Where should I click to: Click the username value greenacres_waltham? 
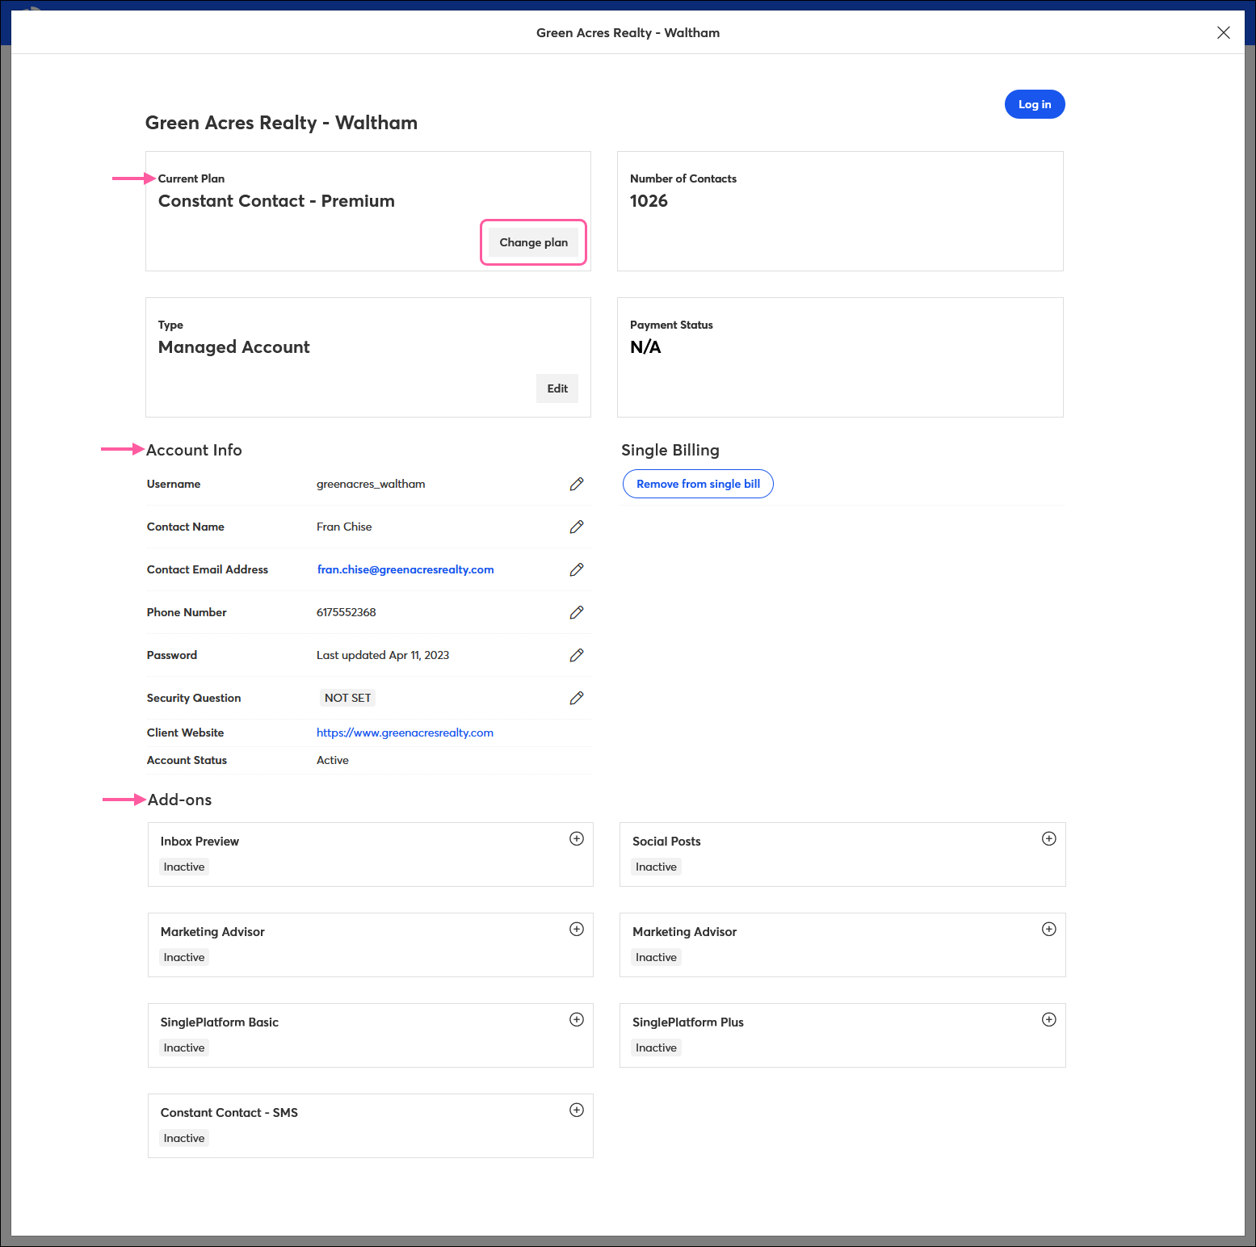(371, 484)
